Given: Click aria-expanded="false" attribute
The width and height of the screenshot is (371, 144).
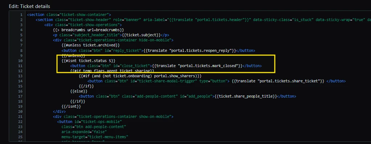Looking at the screenshot, I should click(x=84, y=132).
